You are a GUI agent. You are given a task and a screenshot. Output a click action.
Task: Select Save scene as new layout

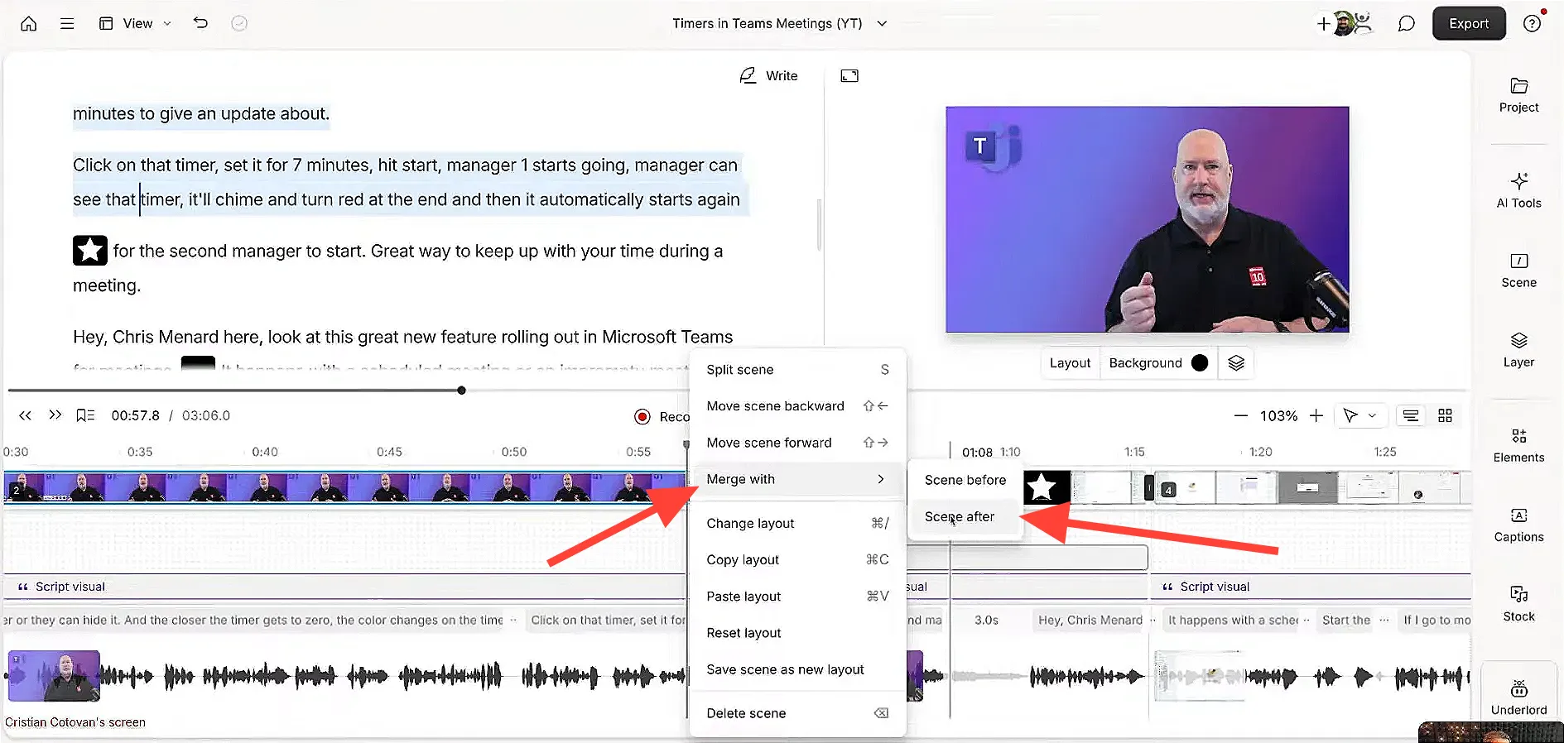(x=796, y=669)
